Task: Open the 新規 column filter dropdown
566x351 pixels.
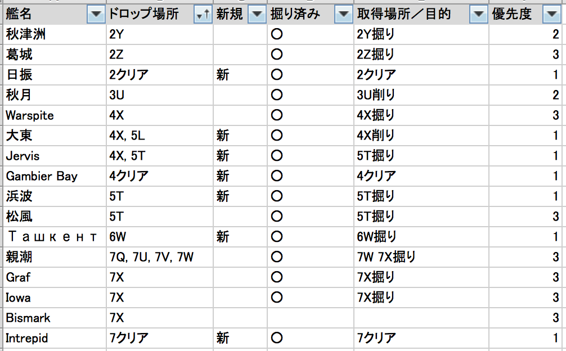Action: pos(257,15)
